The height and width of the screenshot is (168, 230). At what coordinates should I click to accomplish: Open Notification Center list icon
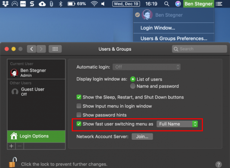click(x=219, y=4)
